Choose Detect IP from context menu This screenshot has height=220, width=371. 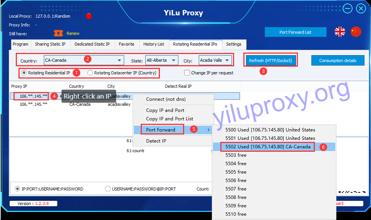[x=173, y=141]
